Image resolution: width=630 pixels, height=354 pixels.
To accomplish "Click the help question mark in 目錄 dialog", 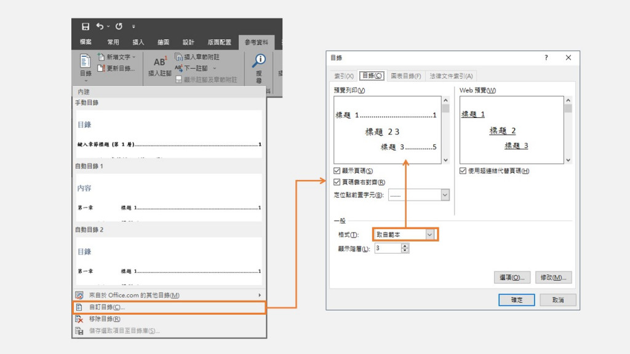I will 546,58.
